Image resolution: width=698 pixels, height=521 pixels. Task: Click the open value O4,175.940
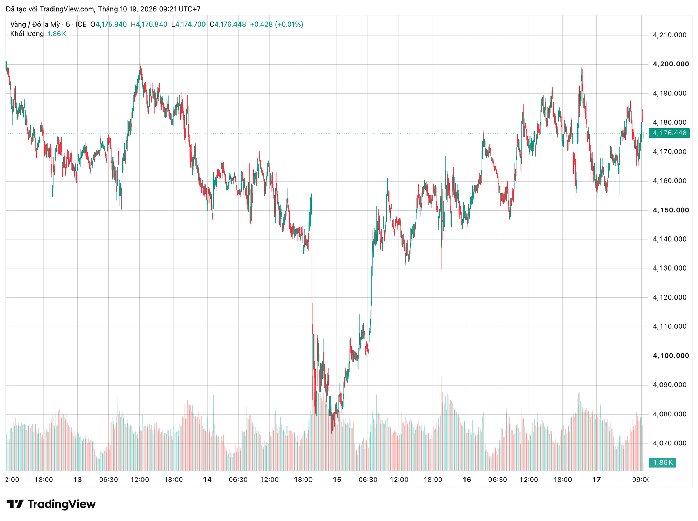click(x=108, y=25)
